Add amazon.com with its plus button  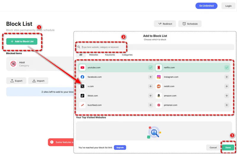coord(227,96)
